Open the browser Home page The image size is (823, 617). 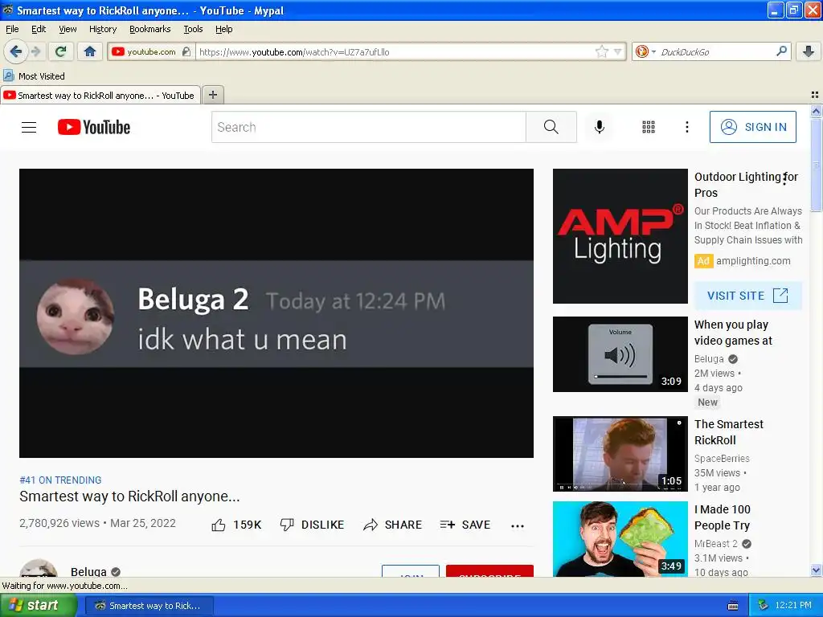pyautogui.click(x=90, y=51)
